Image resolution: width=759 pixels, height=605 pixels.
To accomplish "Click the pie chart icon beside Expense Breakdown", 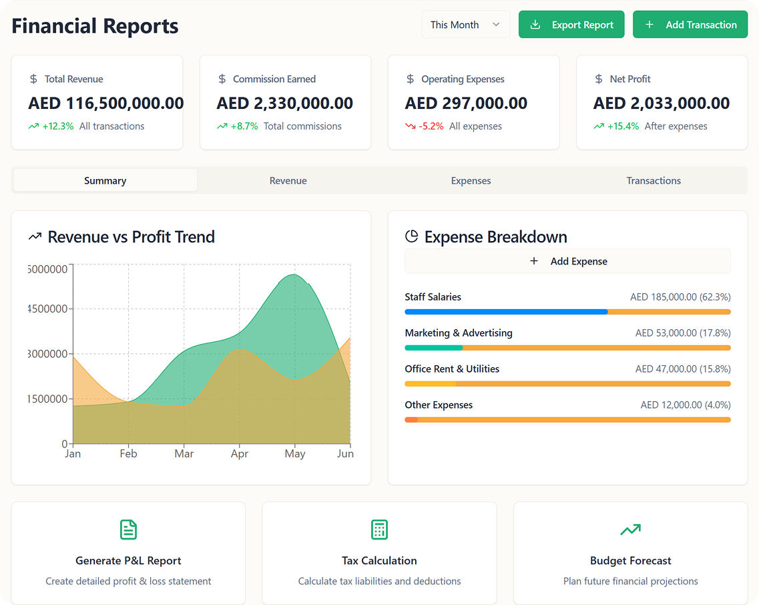I will tap(411, 236).
